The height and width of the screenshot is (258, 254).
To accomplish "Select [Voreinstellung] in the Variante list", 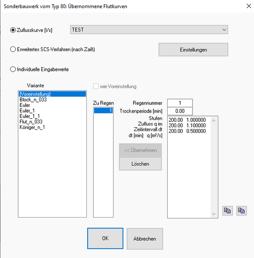I will point(52,94).
